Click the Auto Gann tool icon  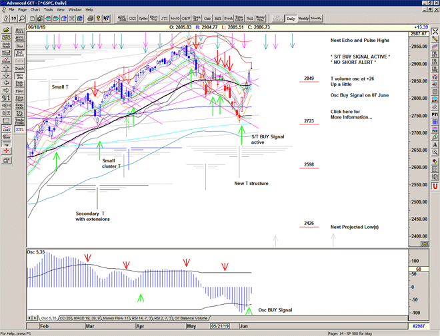click(19, 31)
